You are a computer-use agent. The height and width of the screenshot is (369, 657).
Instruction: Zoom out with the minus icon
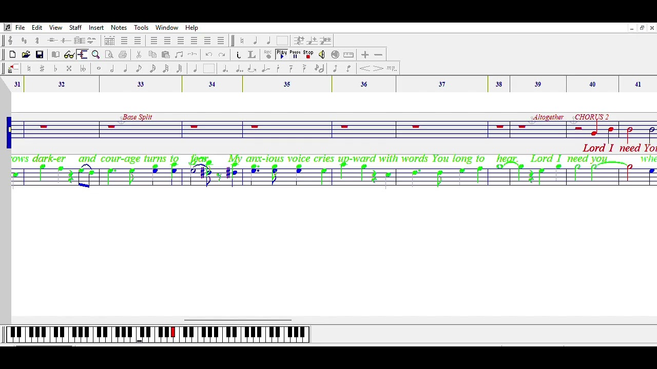coord(378,54)
